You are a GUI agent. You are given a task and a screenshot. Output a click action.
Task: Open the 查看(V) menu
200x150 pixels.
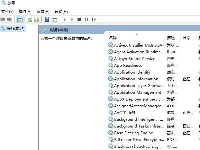(43, 12)
